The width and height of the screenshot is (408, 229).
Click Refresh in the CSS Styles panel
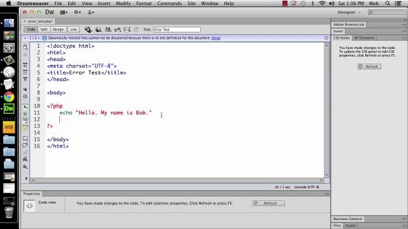click(369, 66)
